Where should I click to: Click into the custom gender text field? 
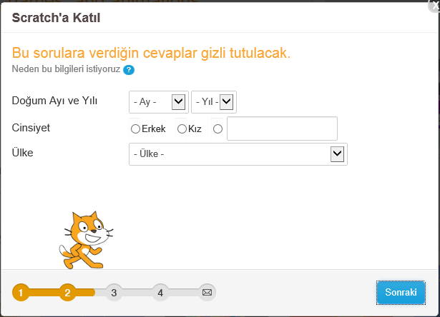click(x=282, y=129)
